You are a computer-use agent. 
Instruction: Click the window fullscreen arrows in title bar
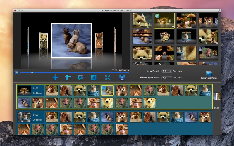[x=219, y=10]
